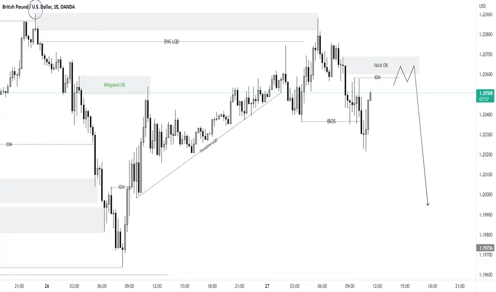Click the zigzag projection inside the Valid OB

point(404,75)
